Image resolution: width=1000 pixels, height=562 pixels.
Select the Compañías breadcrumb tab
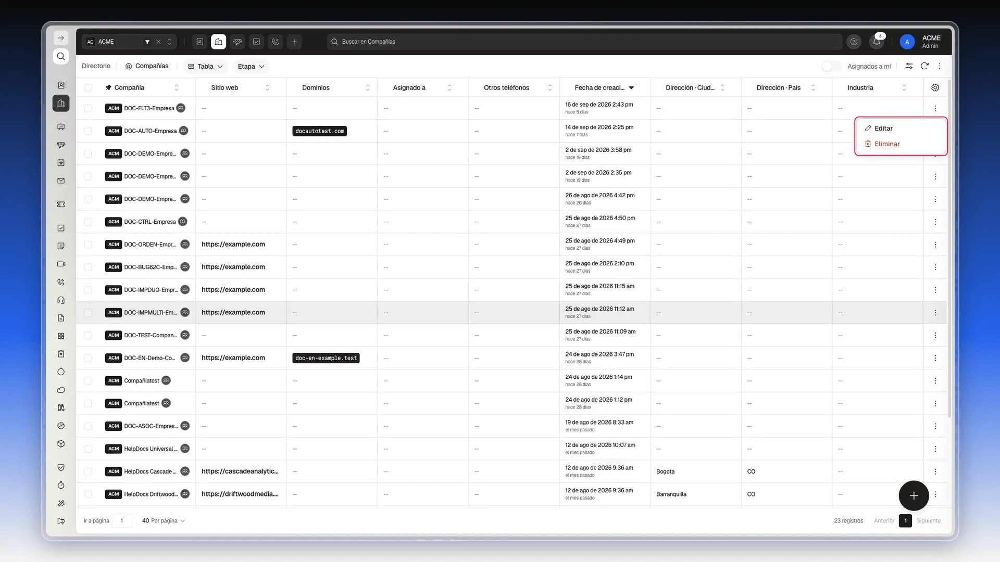coord(147,66)
